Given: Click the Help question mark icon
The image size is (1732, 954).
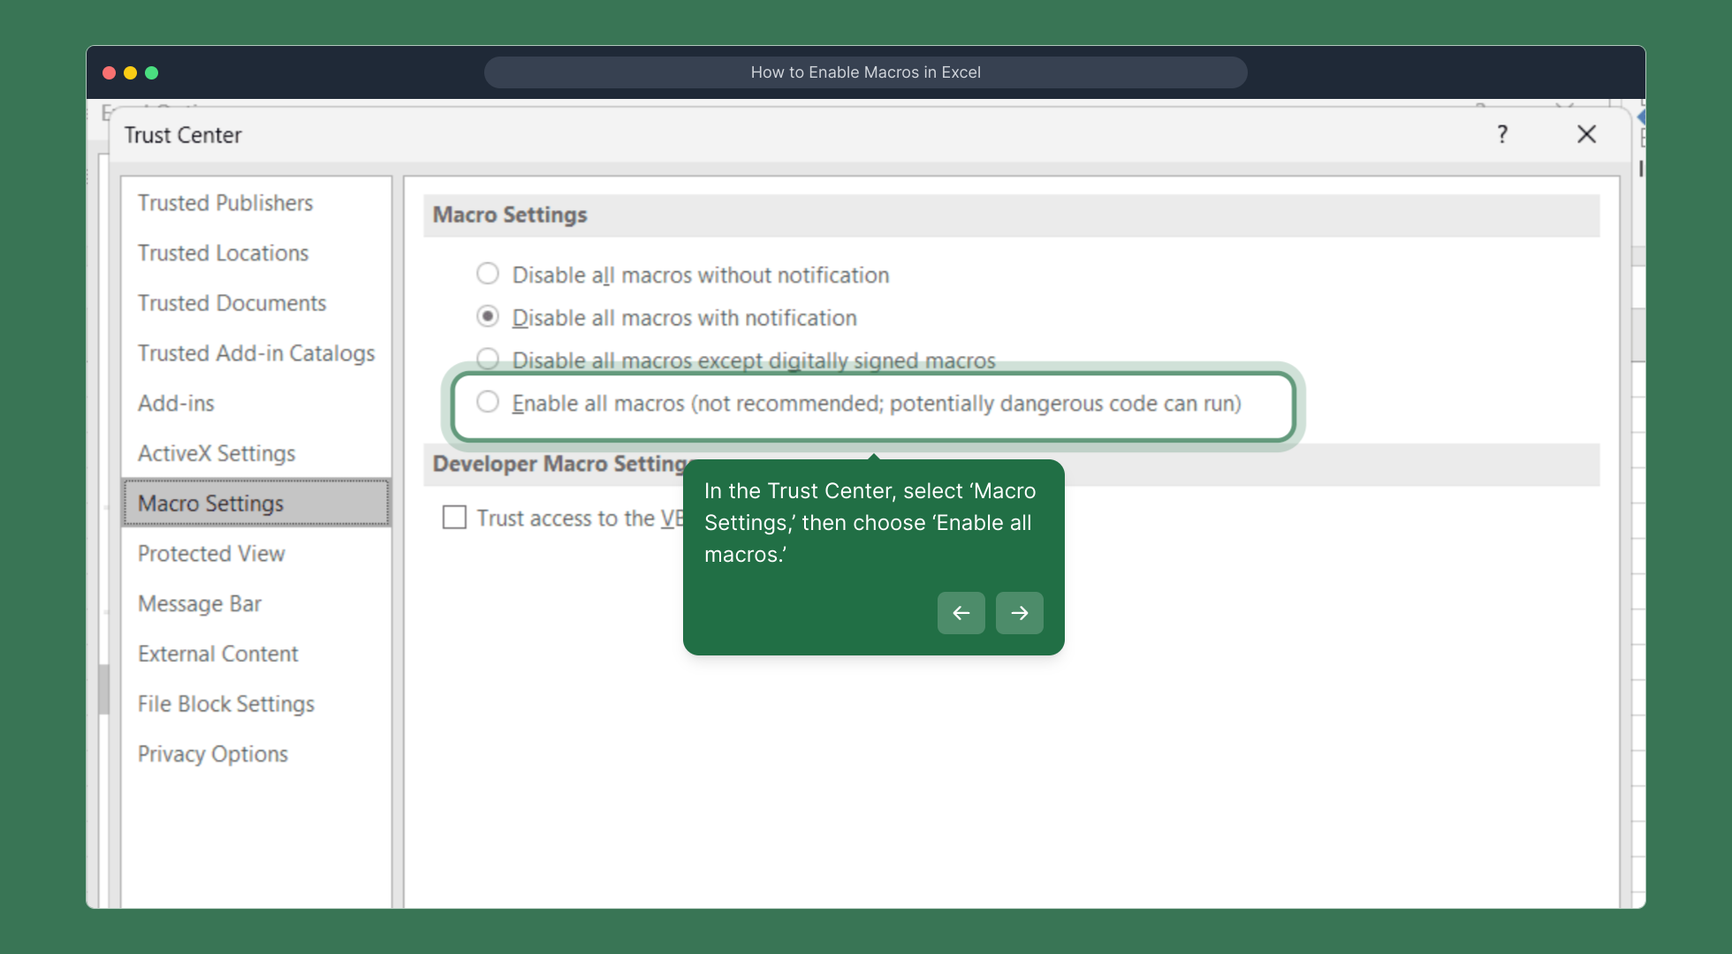Looking at the screenshot, I should [1502, 134].
